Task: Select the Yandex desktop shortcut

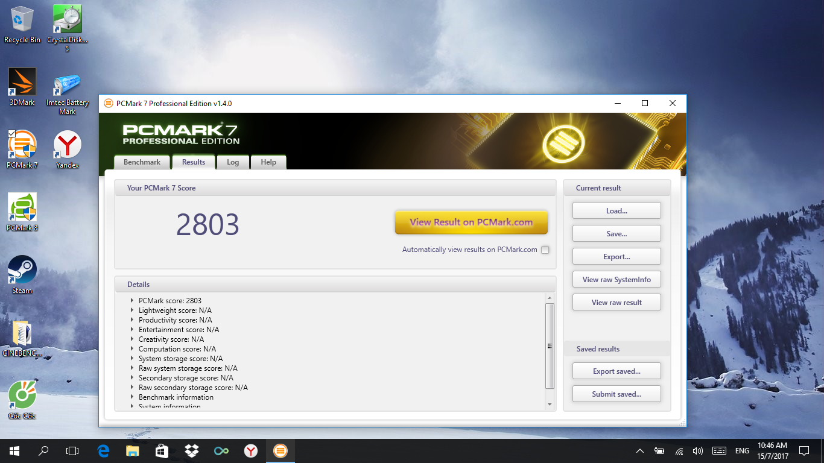Action: (x=68, y=150)
